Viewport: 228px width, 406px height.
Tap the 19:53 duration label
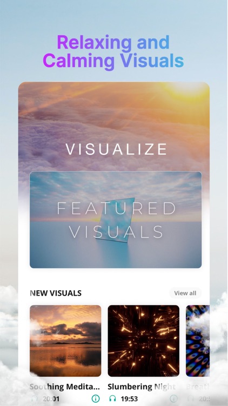pyautogui.click(x=129, y=399)
